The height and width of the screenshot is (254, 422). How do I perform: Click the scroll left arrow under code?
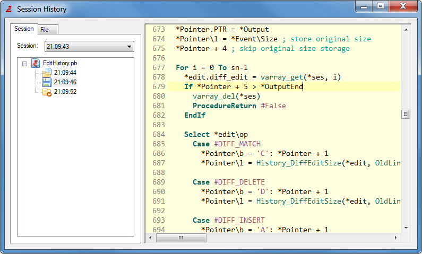(150, 238)
